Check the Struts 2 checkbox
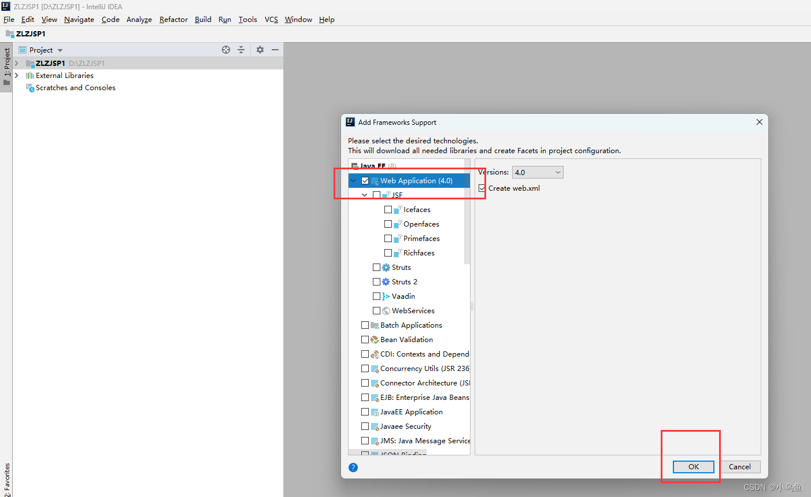This screenshot has height=497, width=811. coord(376,282)
